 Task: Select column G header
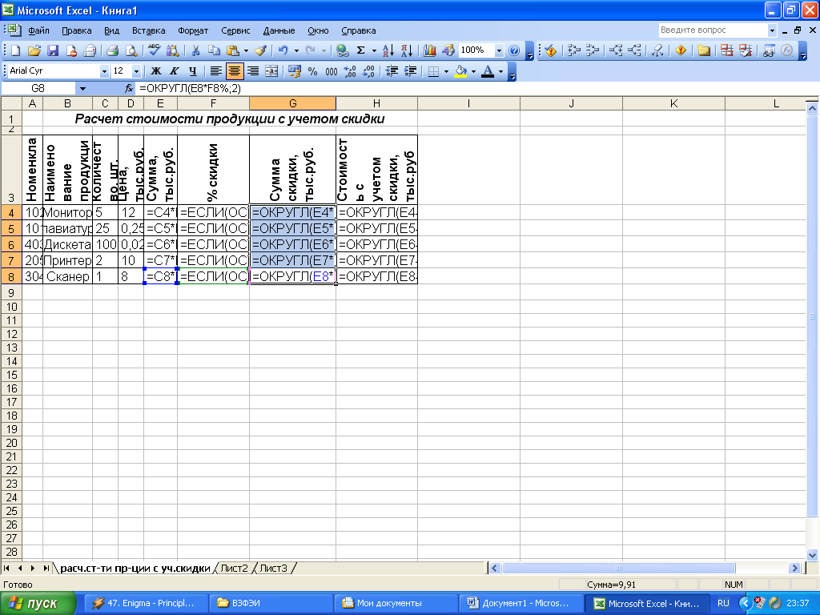(293, 103)
